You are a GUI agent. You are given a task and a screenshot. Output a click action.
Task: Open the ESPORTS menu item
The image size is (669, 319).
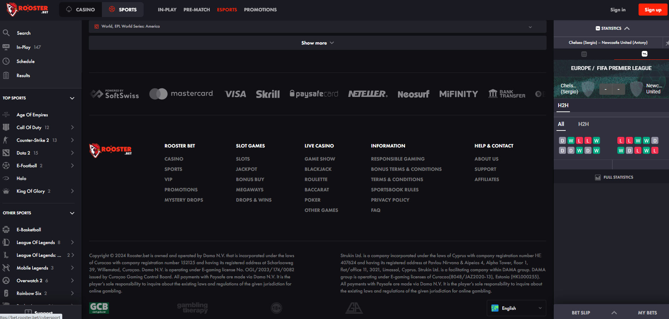coord(227,10)
